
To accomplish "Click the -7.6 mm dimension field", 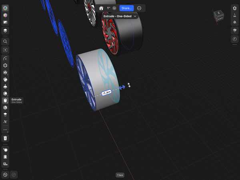I will (x=106, y=93).
